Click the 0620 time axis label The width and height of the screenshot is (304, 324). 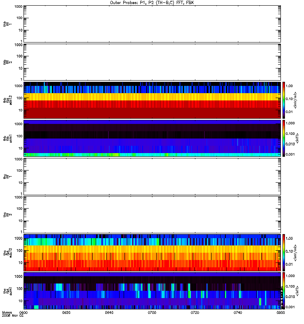(66, 313)
